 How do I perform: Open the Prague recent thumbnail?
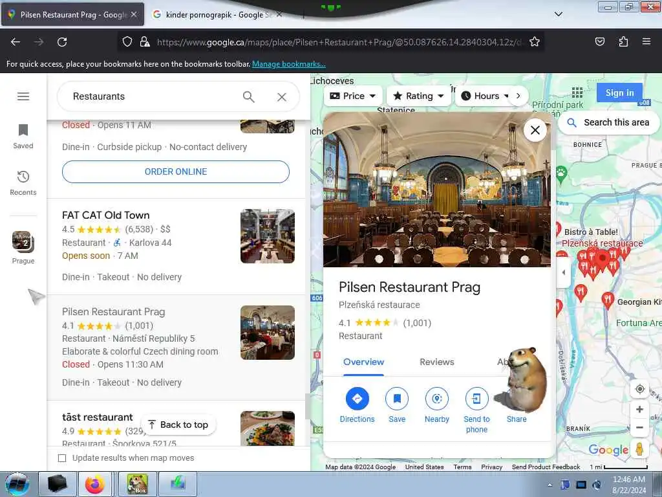23,248
